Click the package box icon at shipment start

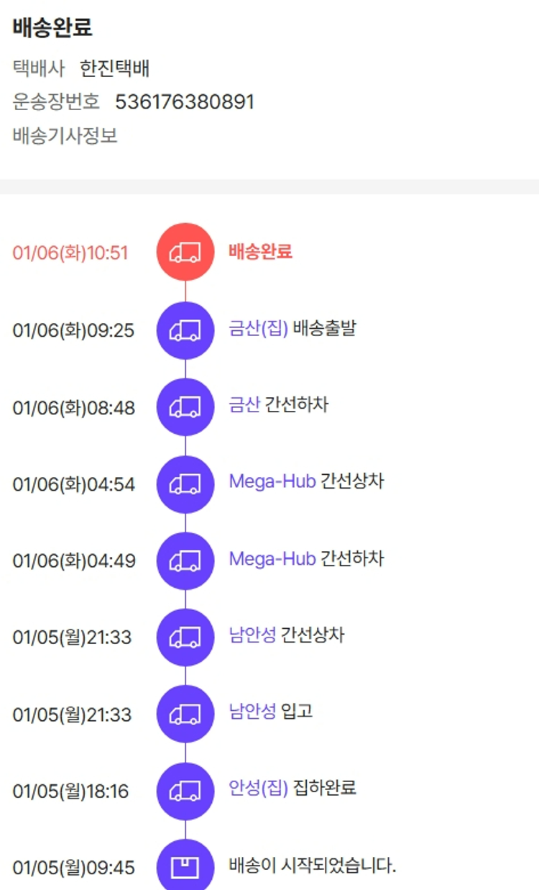click(185, 867)
